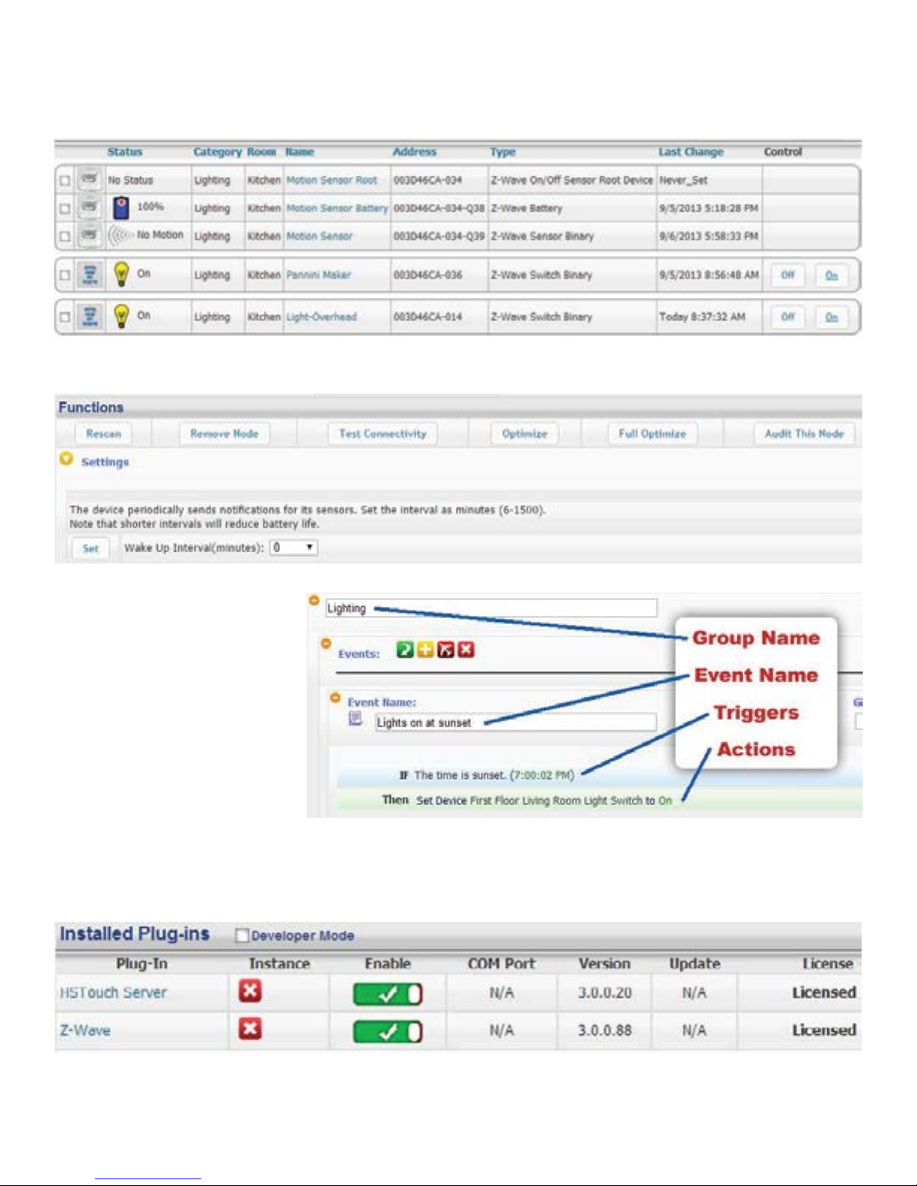Viewport: 917px width, 1186px height.
Task: Turn Pannini Maker Off
Action: click(x=787, y=275)
